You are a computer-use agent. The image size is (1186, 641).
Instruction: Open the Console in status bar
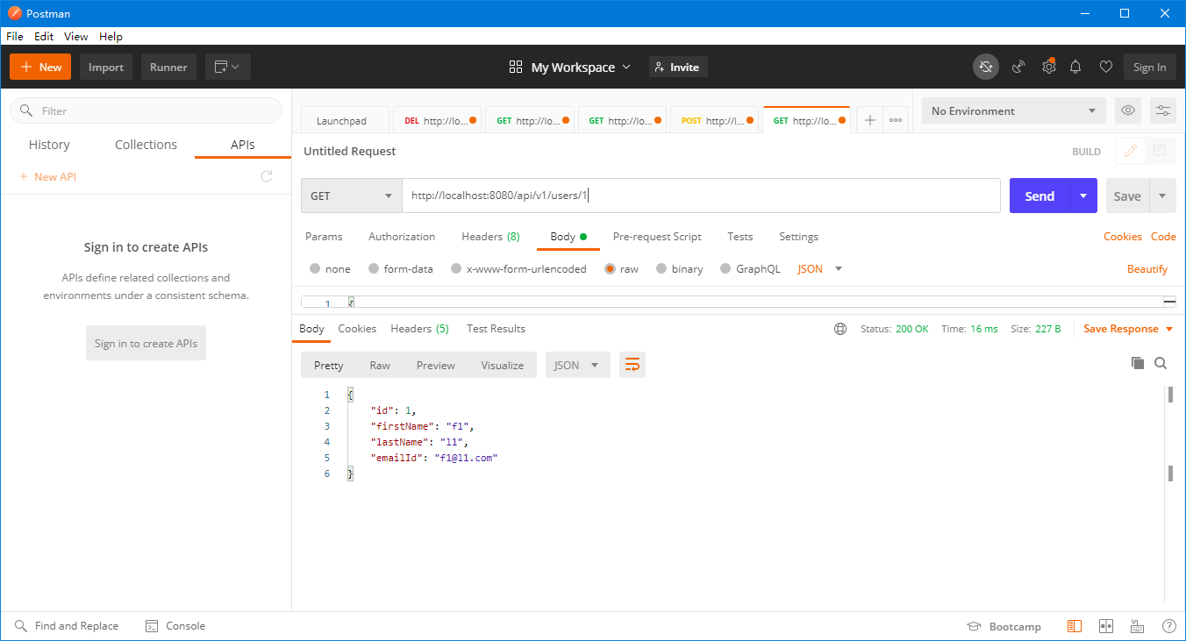coord(175,626)
